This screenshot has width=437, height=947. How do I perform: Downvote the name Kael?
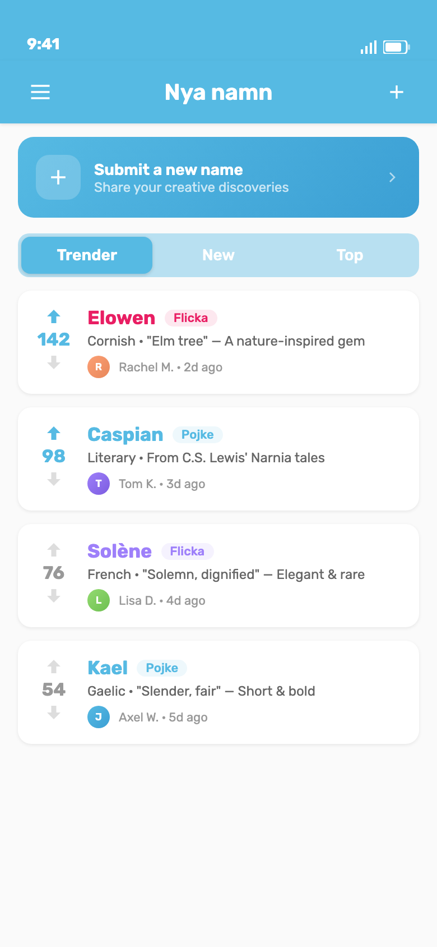54,712
